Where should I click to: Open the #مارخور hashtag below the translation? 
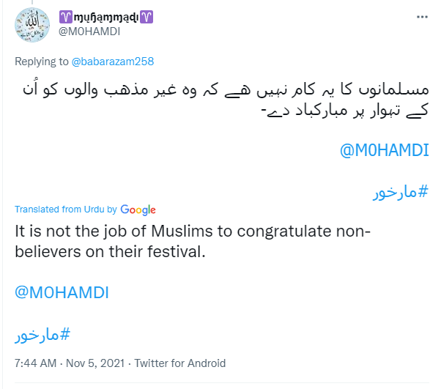(x=42, y=335)
